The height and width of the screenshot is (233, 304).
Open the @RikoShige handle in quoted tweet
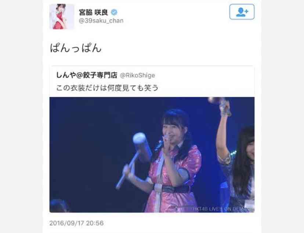[x=137, y=75]
